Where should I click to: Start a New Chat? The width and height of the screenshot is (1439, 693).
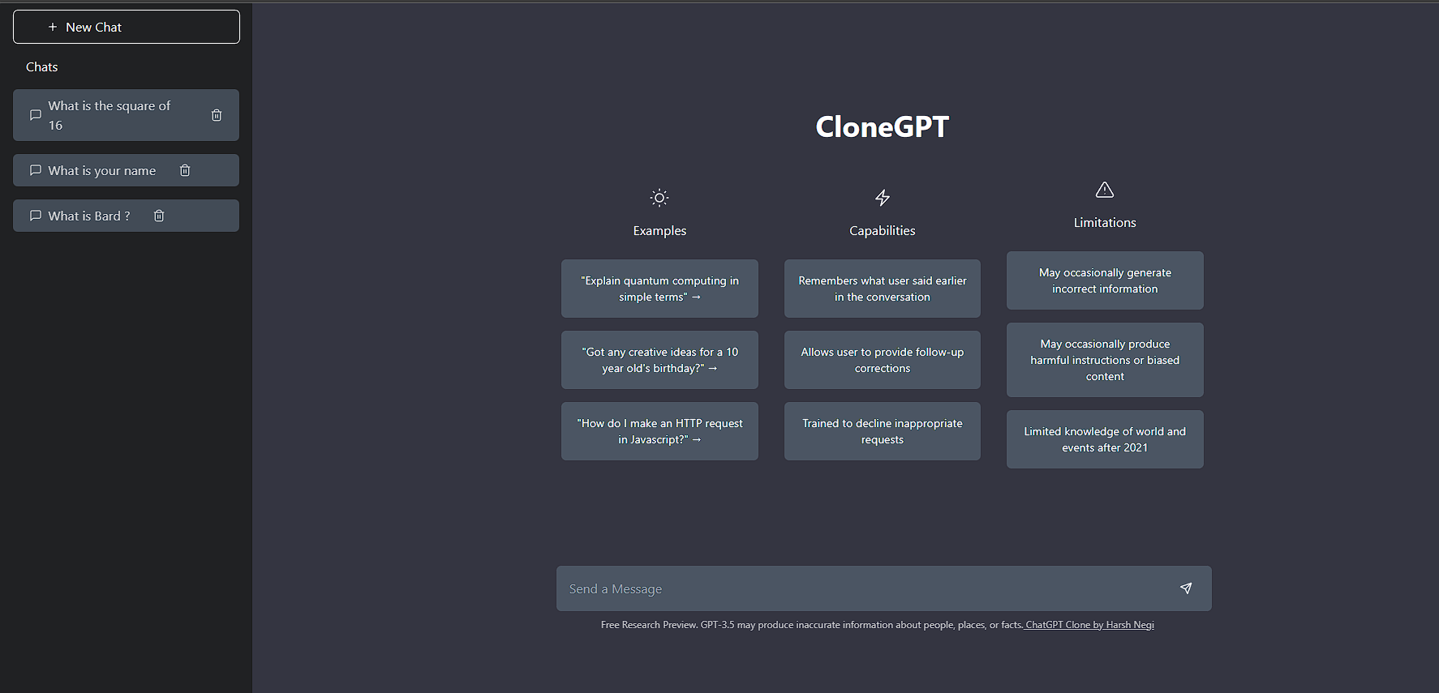pos(127,27)
